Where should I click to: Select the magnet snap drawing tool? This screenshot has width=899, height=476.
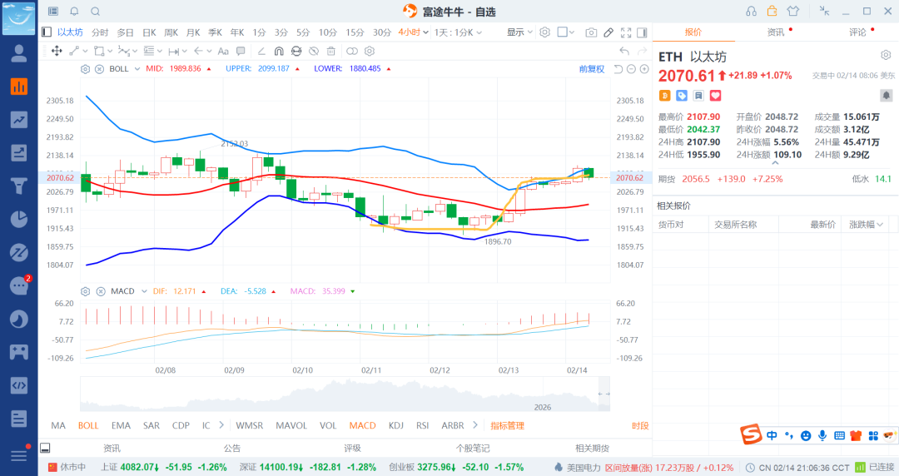(x=279, y=51)
